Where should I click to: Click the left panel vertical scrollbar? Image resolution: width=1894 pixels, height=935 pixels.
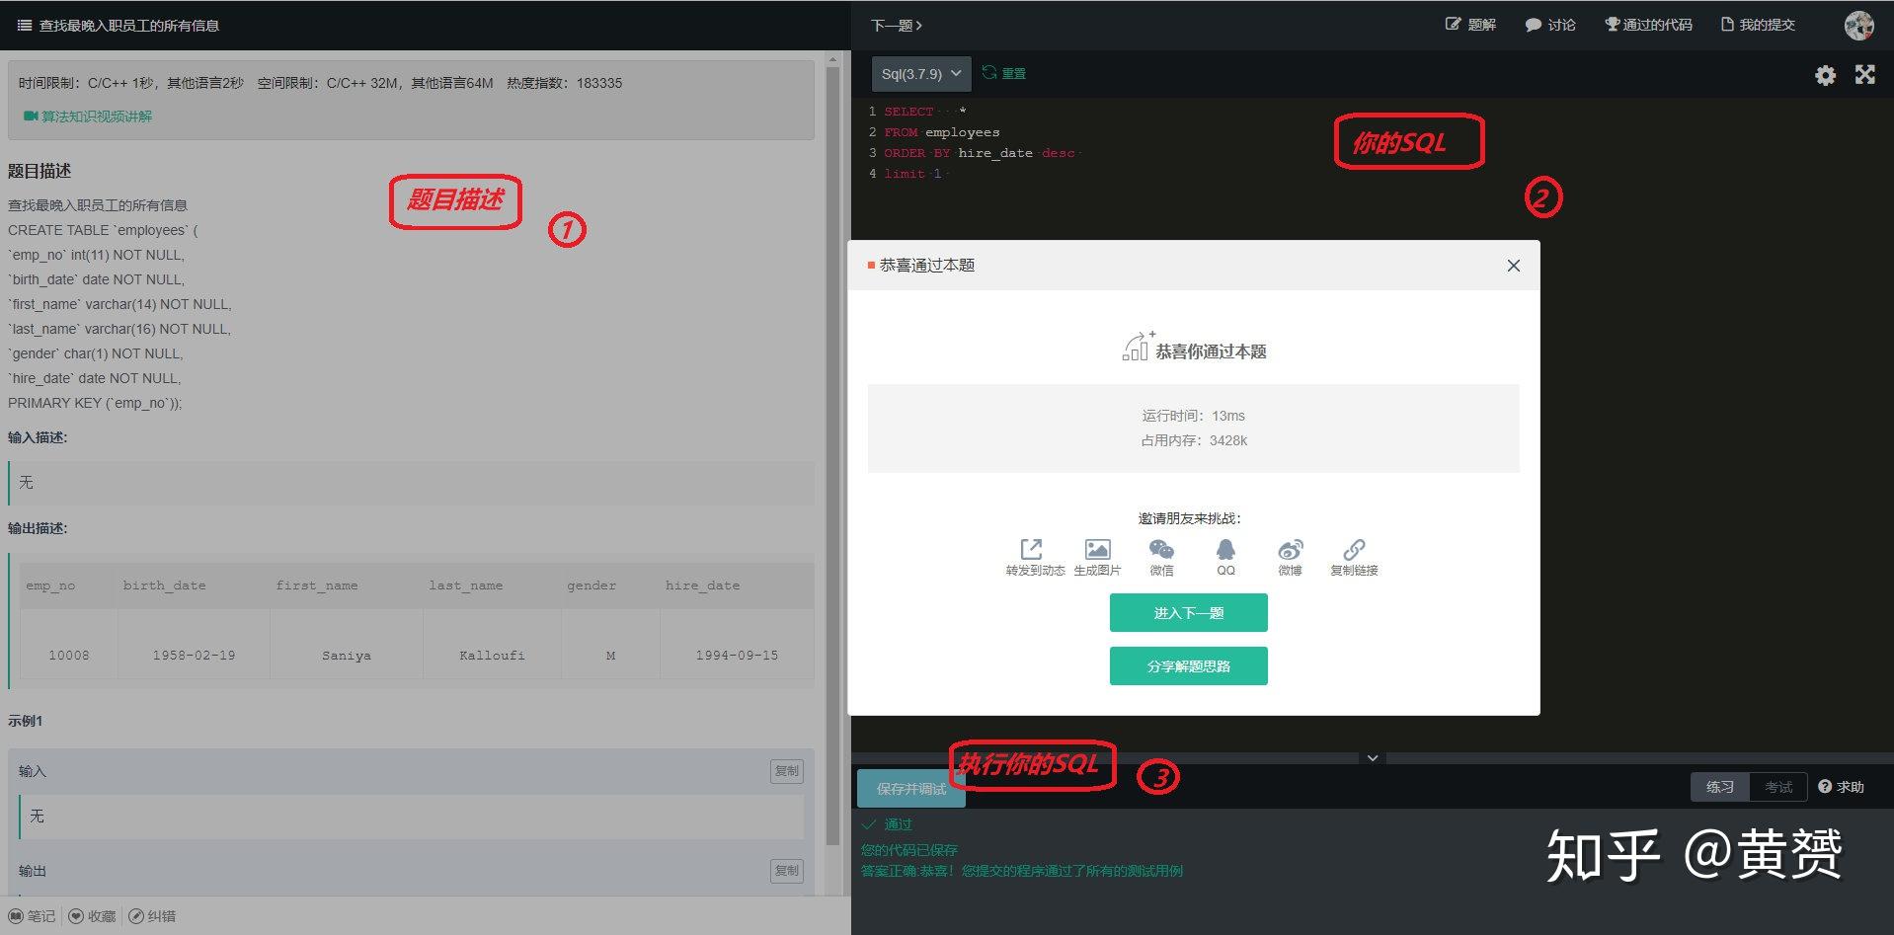[x=832, y=454]
